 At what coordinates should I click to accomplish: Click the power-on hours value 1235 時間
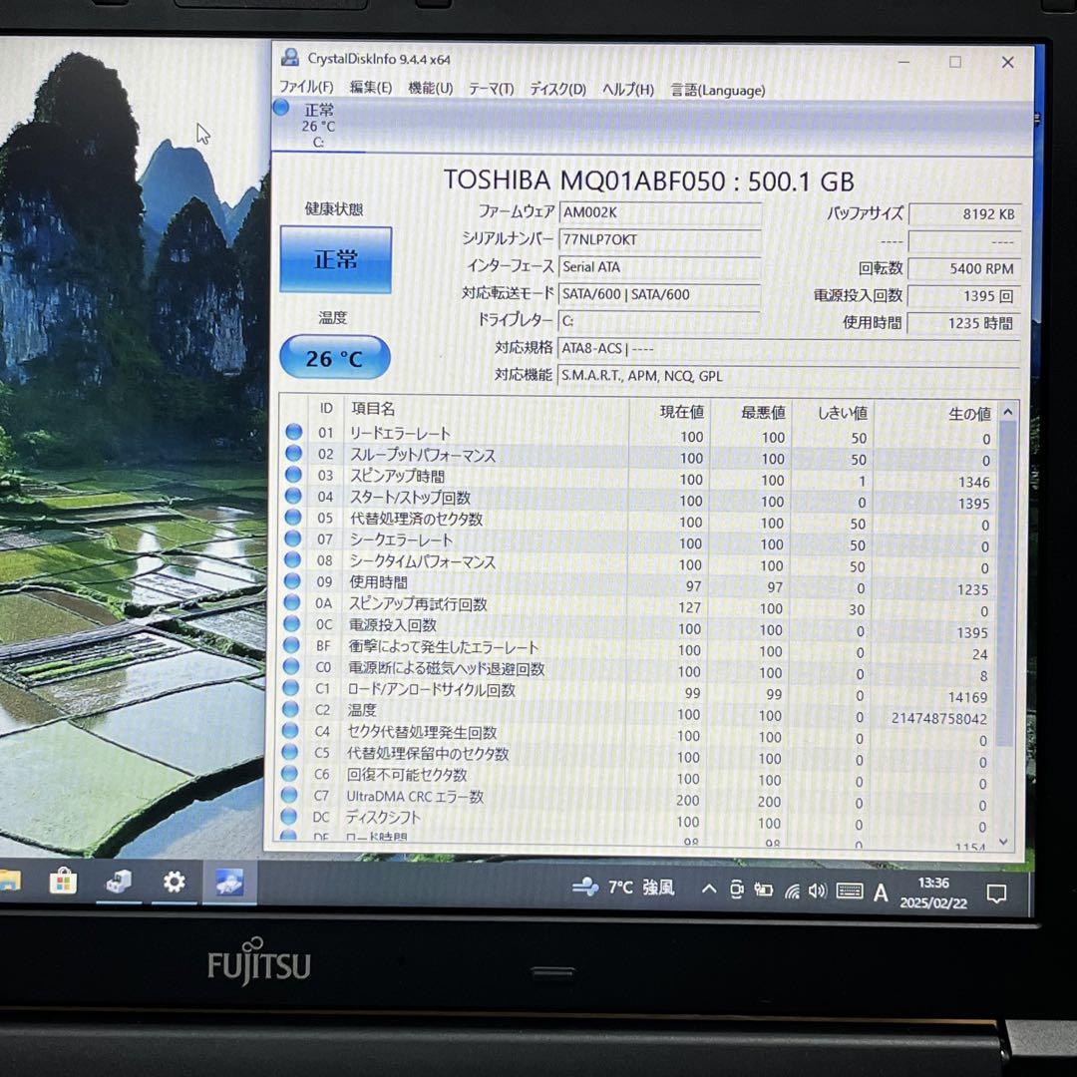963,323
